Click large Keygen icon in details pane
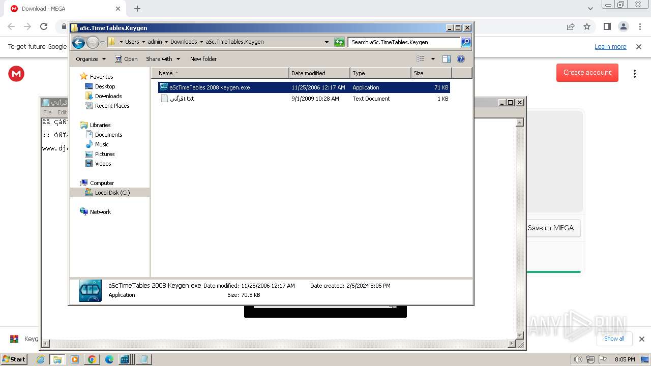Viewport: 651px width, 366px height. (x=90, y=290)
